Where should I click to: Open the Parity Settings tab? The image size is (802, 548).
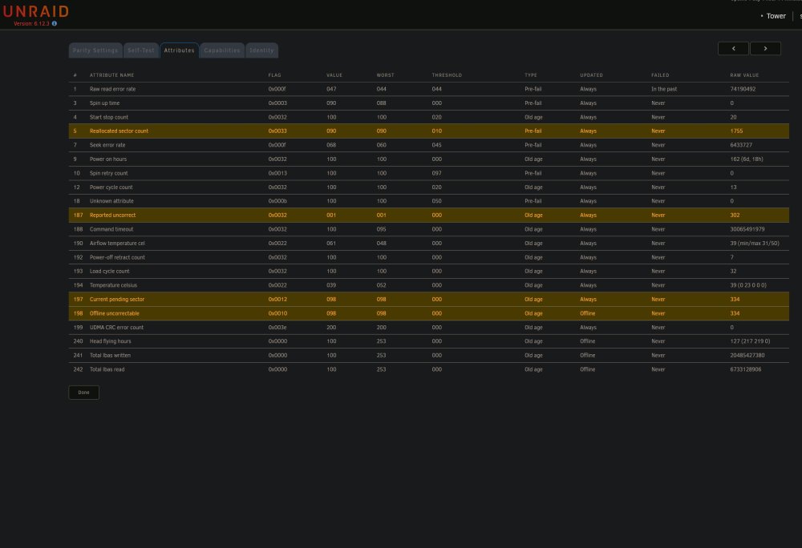click(x=95, y=50)
